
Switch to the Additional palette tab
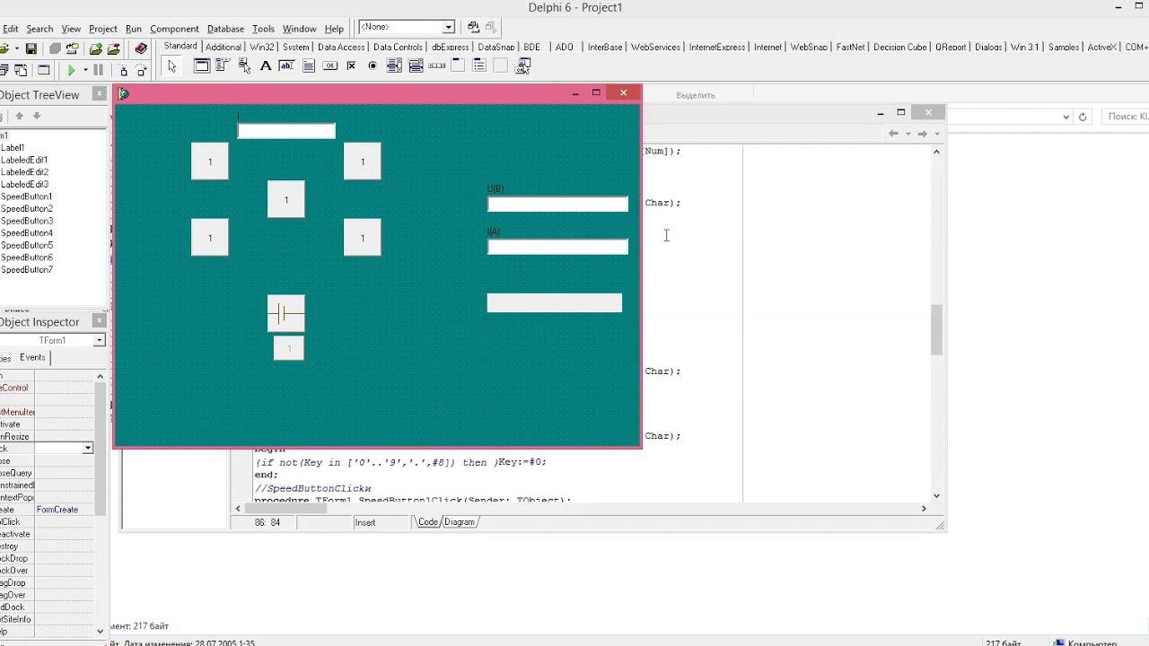[223, 47]
